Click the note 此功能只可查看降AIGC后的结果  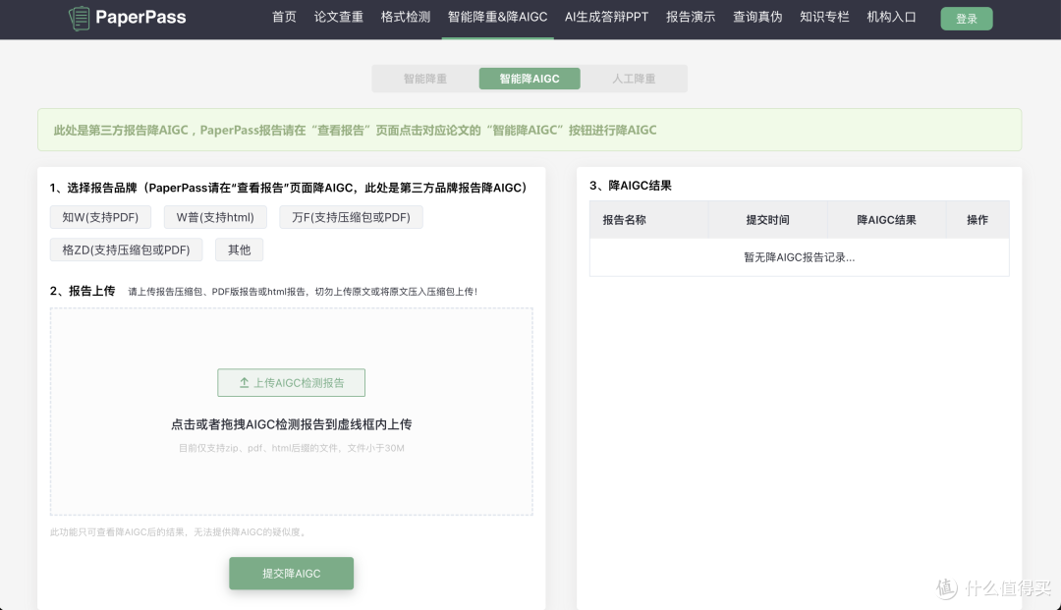pos(179,532)
